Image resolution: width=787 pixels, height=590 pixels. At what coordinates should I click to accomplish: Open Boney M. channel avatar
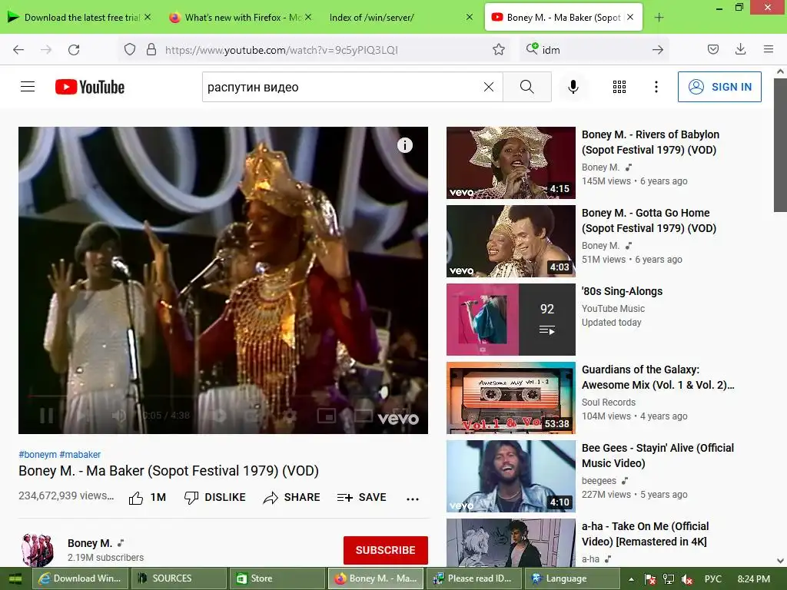(37, 550)
